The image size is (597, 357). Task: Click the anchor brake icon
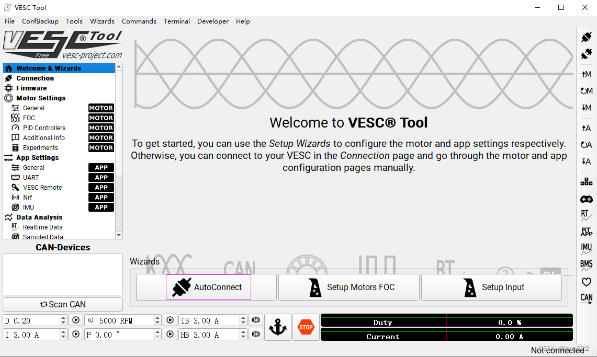277,327
